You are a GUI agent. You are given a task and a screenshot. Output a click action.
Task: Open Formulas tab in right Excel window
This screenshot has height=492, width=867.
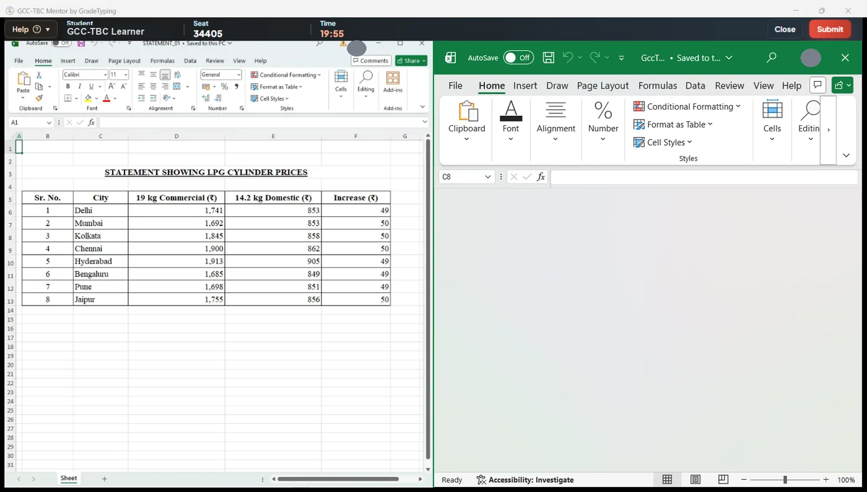coord(658,86)
